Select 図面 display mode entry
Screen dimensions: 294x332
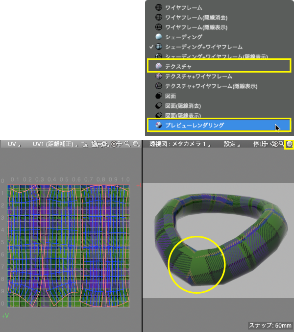point(171,96)
